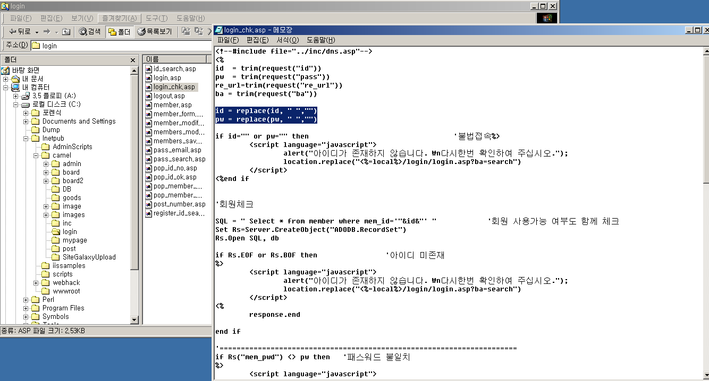Open the 목록보기 history toolbar button

point(155,32)
